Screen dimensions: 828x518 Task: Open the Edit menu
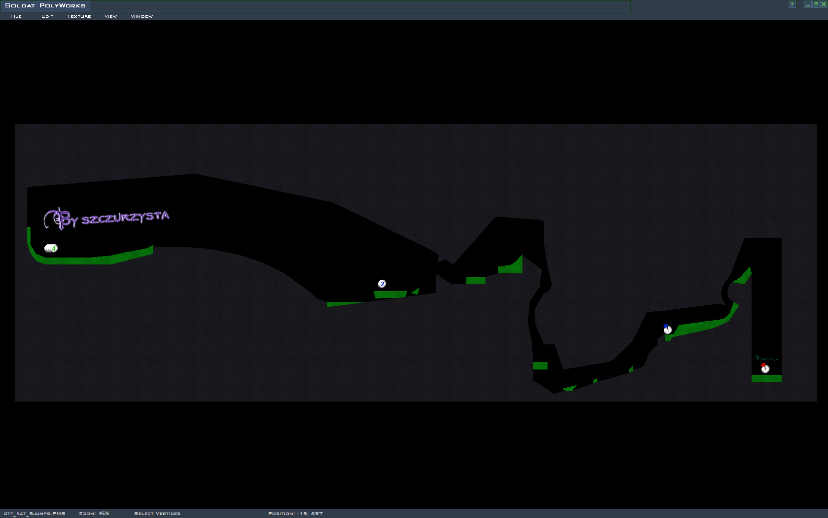(47, 16)
